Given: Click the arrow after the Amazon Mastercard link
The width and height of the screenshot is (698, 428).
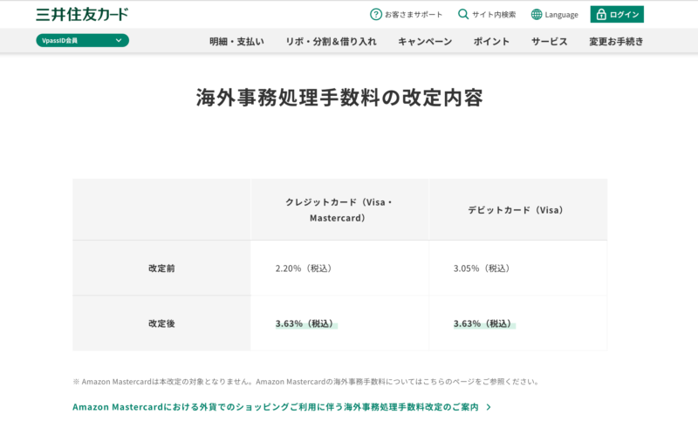Looking at the screenshot, I should (x=489, y=407).
